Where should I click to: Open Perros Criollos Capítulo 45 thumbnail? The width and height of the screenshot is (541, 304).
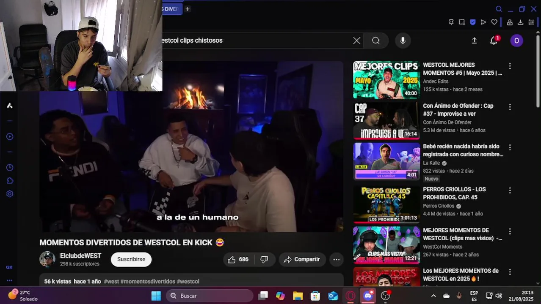point(386,204)
